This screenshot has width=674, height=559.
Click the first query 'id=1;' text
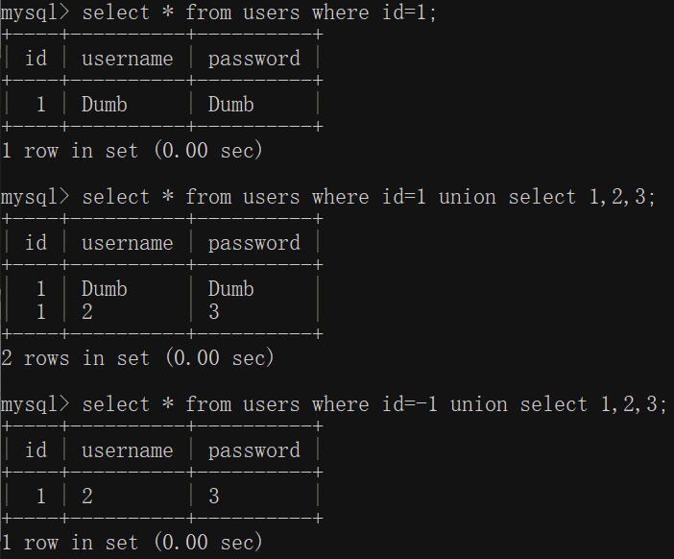pyautogui.click(x=409, y=12)
